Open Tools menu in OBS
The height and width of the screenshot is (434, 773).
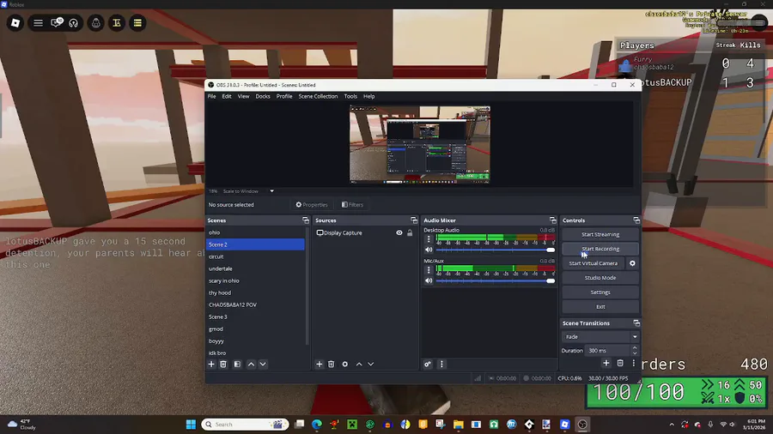click(x=350, y=96)
